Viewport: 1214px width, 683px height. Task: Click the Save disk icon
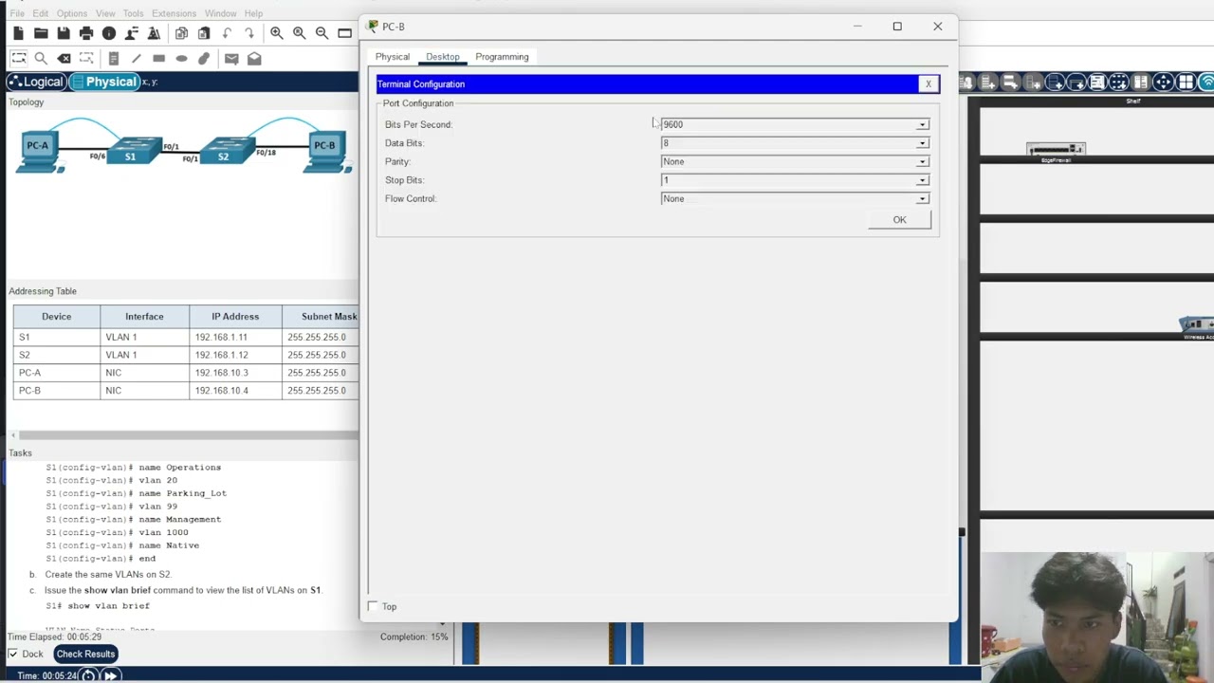tap(64, 33)
